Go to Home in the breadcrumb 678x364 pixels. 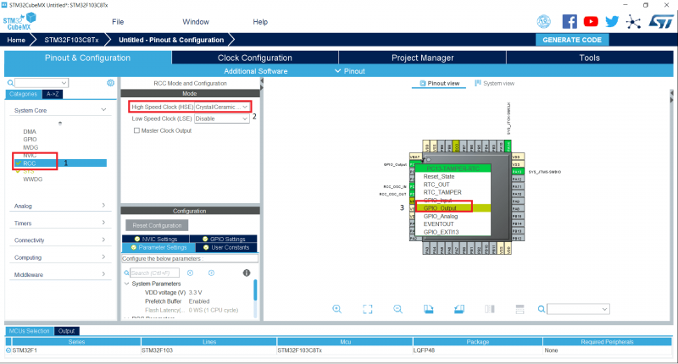pos(16,40)
